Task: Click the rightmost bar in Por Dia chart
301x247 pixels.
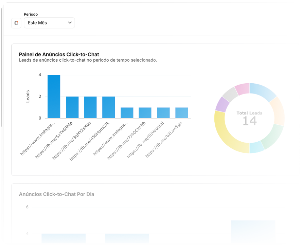Action: (253, 232)
